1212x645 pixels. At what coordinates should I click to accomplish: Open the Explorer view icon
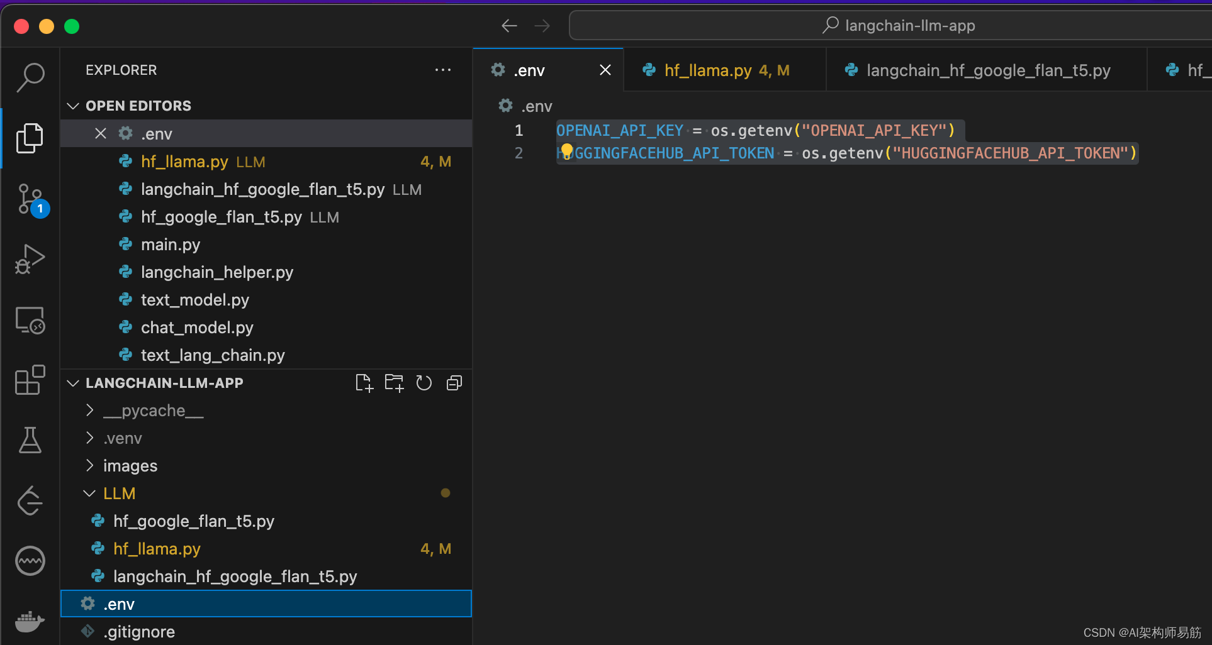coord(30,138)
